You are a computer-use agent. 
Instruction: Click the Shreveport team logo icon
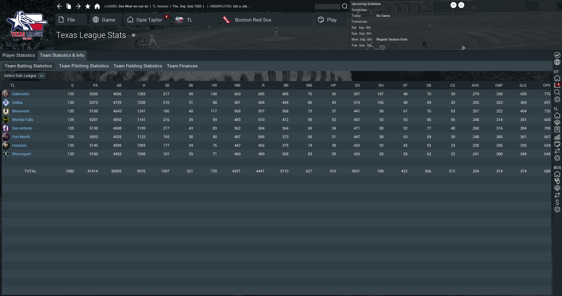pos(6,154)
